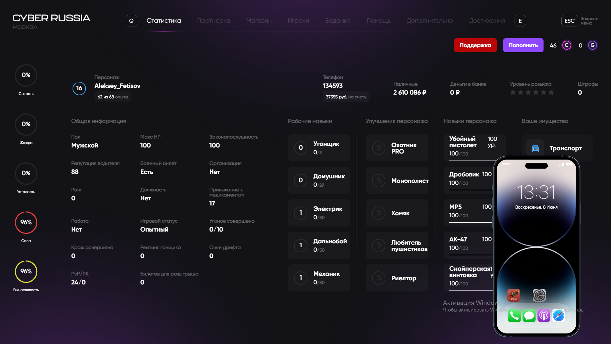Switch to the Магазин tab

[259, 21]
